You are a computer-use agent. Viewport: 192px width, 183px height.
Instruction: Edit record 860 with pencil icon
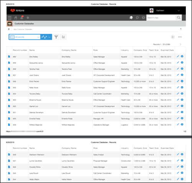click(178, 56)
